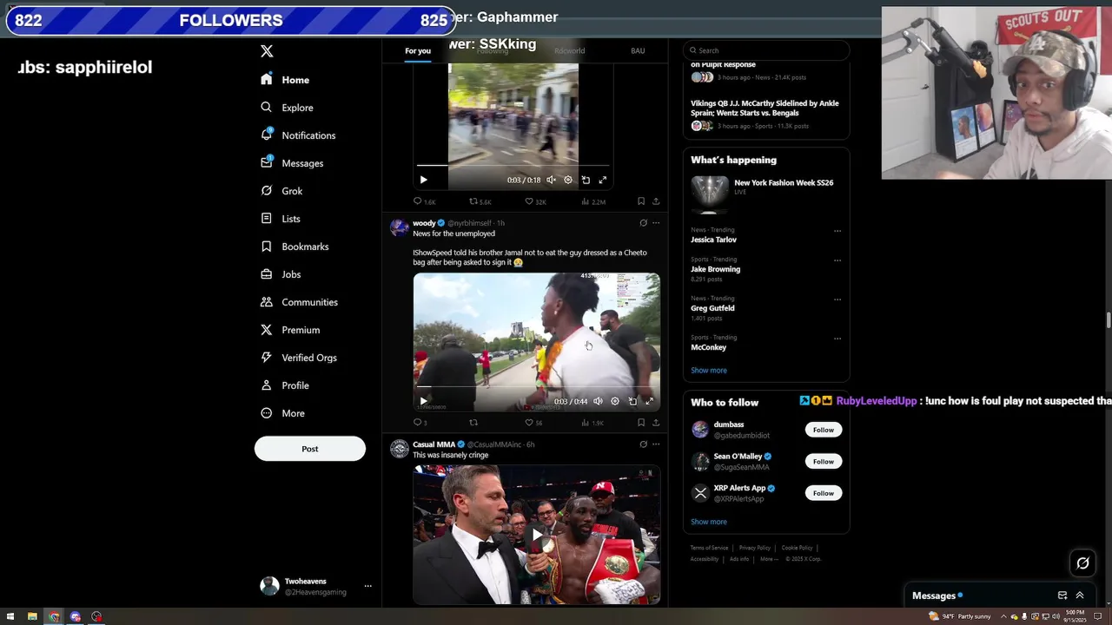This screenshot has height=625, width=1112.
Task: Share woody's tweet
Action: tap(656, 423)
